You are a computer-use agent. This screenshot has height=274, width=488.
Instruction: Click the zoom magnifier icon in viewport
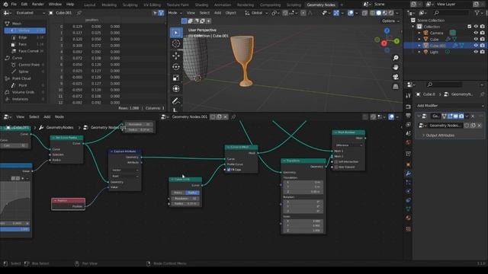click(396, 58)
